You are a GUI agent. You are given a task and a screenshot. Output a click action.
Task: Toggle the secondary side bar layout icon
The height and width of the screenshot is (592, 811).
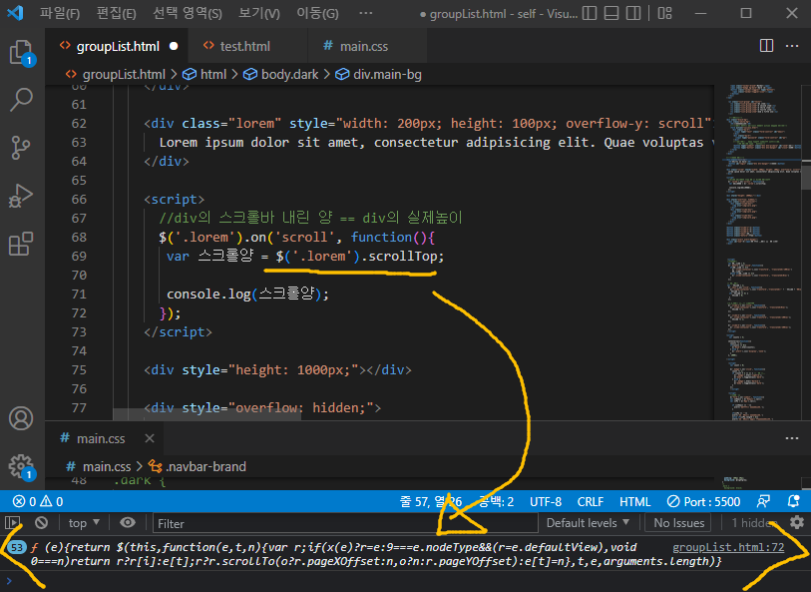click(x=633, y=13)
